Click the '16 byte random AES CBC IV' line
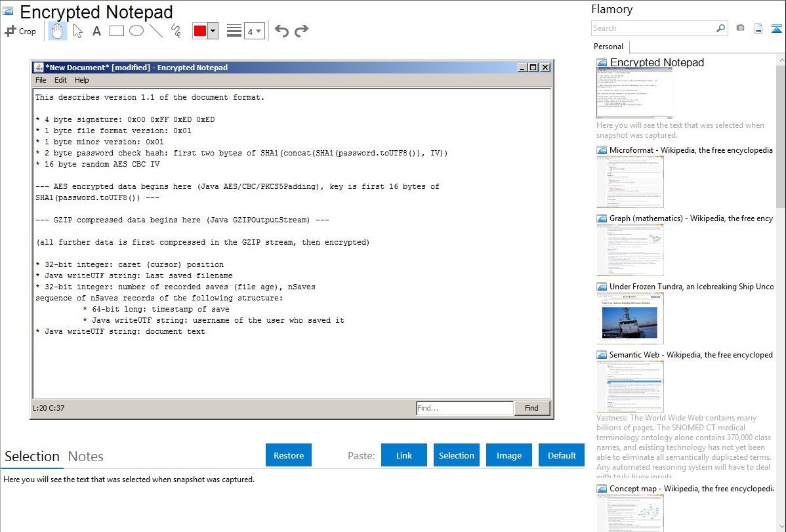The image size is (786, 532). [98, 164]
